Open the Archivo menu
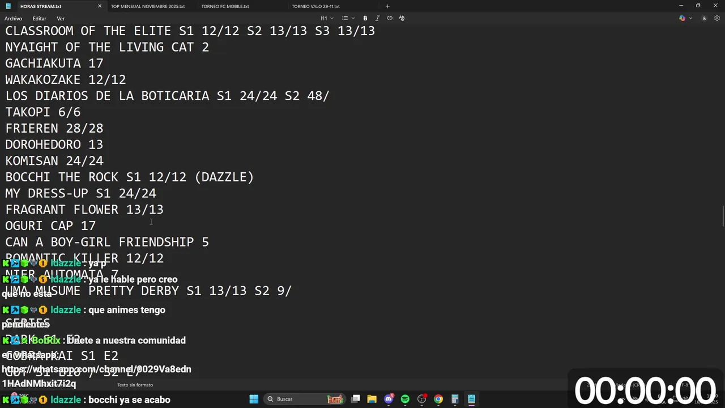The image size is (725, 408). (13, 19)
